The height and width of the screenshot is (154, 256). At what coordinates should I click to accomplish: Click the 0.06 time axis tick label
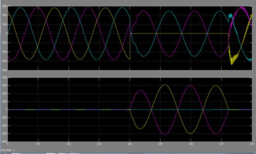tap(191, 144)
